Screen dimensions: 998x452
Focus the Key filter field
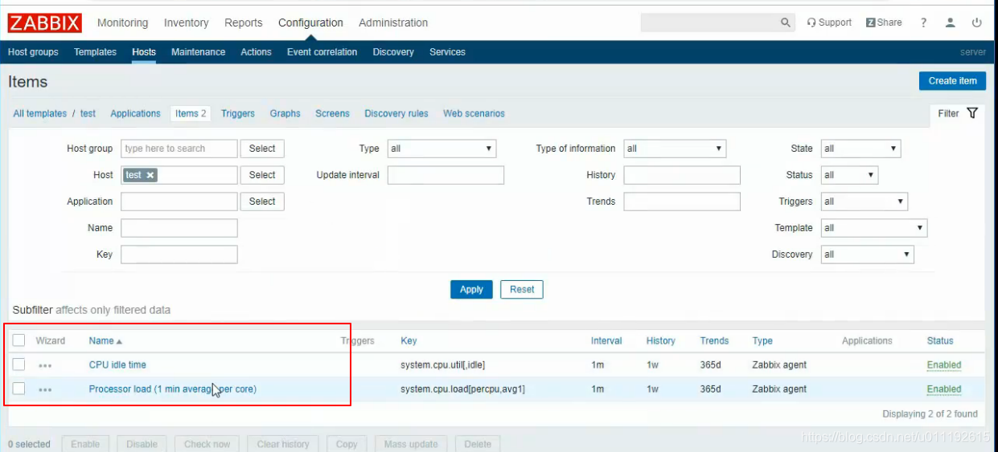pyautogui.click(x=179, y=255)
